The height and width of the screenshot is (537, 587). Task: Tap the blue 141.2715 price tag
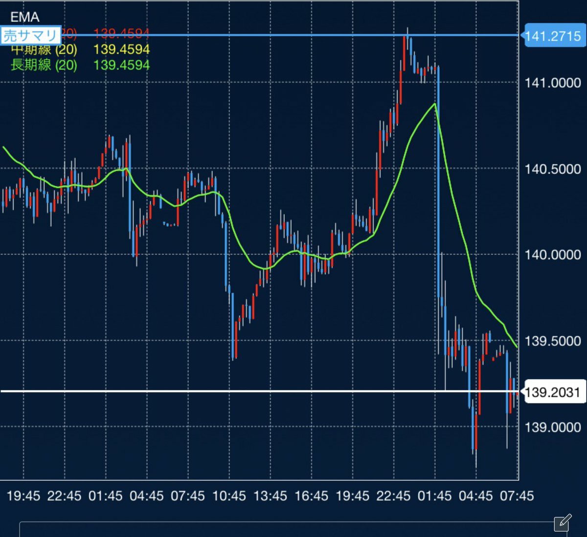coord(553,36)
